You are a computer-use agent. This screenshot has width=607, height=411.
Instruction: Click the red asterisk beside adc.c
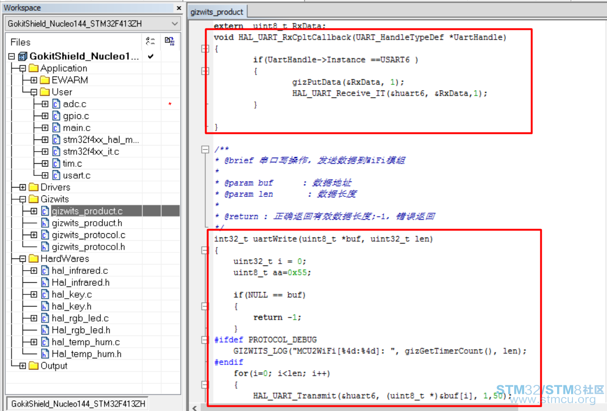pyautogui.click(x=170, y=104)
